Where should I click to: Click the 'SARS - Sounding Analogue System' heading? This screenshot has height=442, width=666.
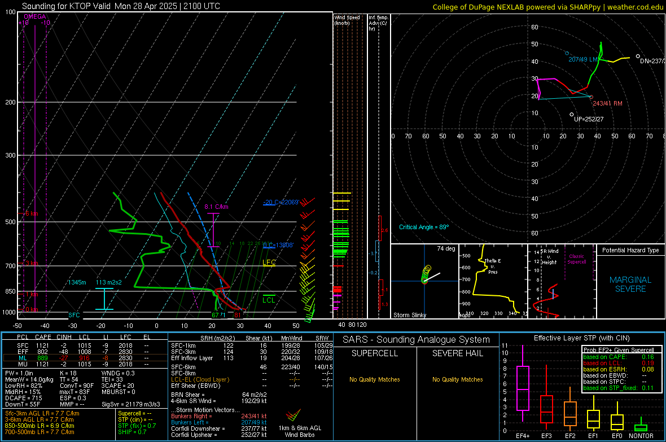pyautogui.click(x=416, y=340)
